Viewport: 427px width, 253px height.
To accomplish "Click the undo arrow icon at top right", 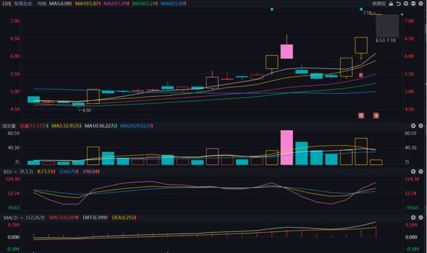I will [x=399, y=3].
